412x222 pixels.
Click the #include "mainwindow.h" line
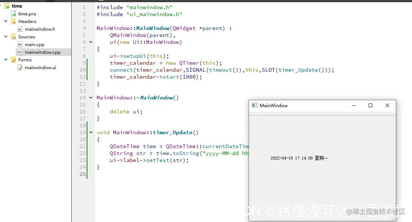tap(134, 7)
